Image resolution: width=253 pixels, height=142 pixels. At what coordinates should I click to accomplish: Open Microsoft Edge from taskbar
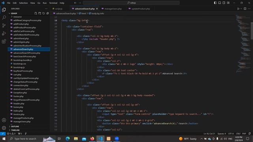click(x=68, y=138)
